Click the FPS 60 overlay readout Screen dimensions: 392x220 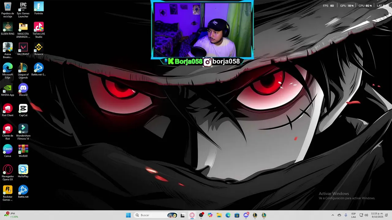point(328,5)
